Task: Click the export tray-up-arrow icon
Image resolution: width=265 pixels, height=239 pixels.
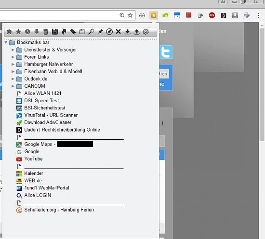Action: (x=136, y=32)
